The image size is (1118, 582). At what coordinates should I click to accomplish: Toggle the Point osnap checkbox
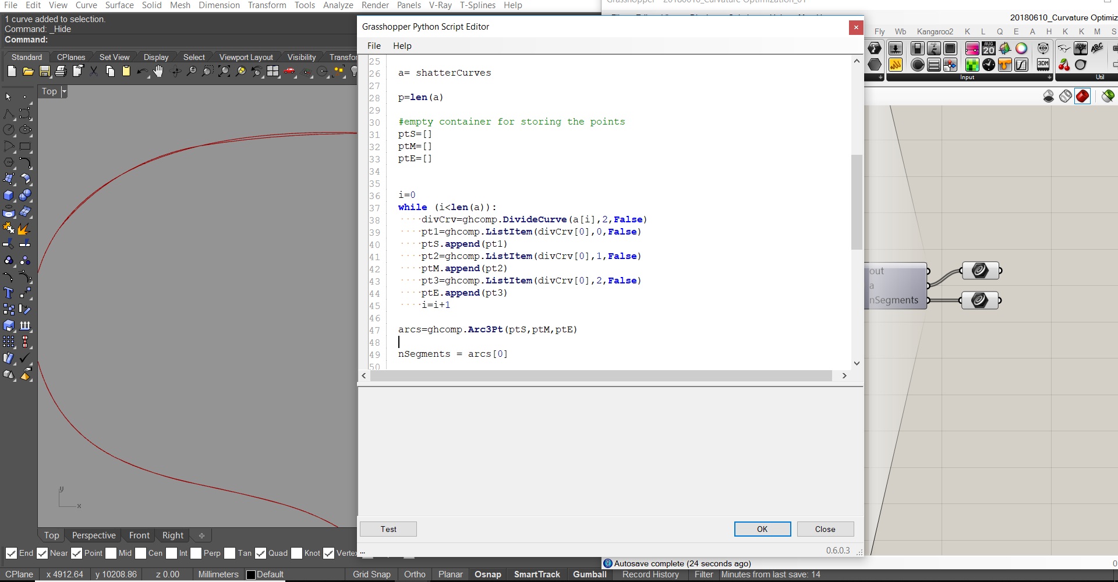click(x=76, y=553)
